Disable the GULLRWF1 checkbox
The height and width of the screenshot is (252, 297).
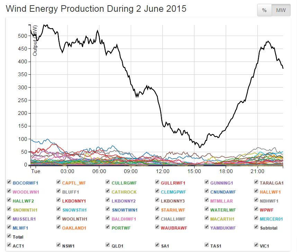click(x=157, y=182)
